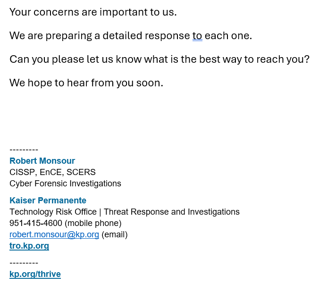Click the "Cyber Forensic Investigations" line
Image resolution: width=319 pixels, height=301 pixels.
(65, 184)
